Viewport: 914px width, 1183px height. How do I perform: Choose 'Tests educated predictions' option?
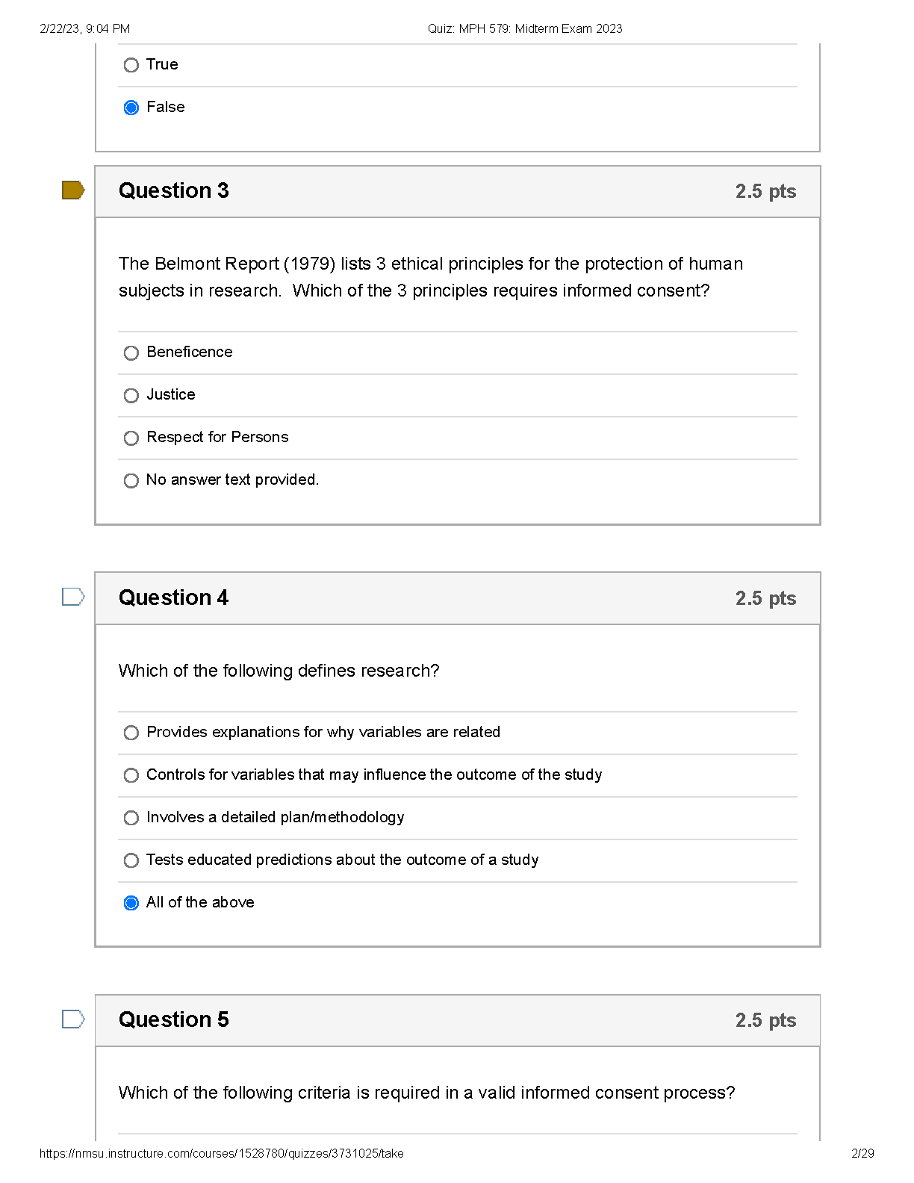coord(131,860)
